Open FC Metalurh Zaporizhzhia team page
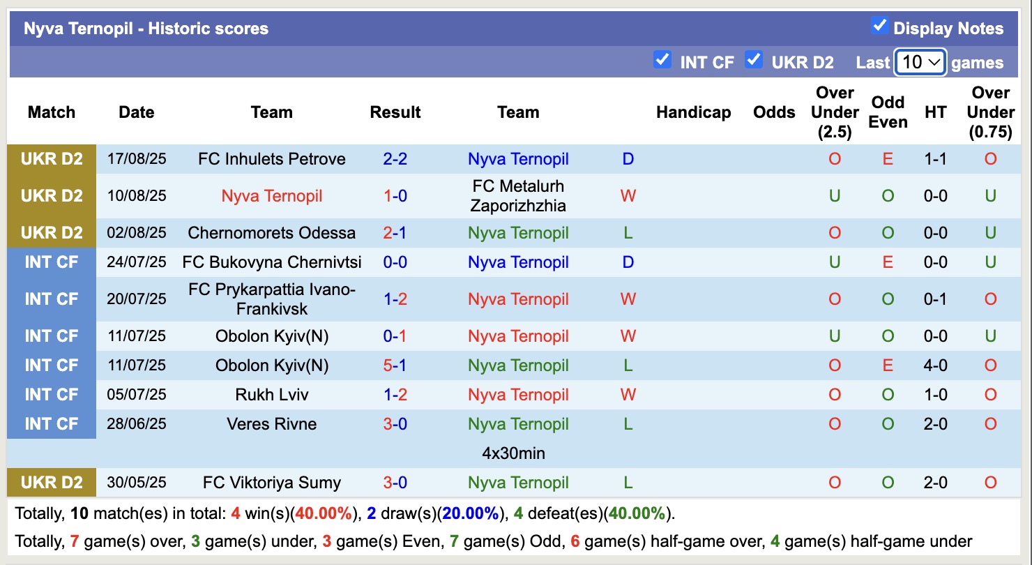 point(518,196)
